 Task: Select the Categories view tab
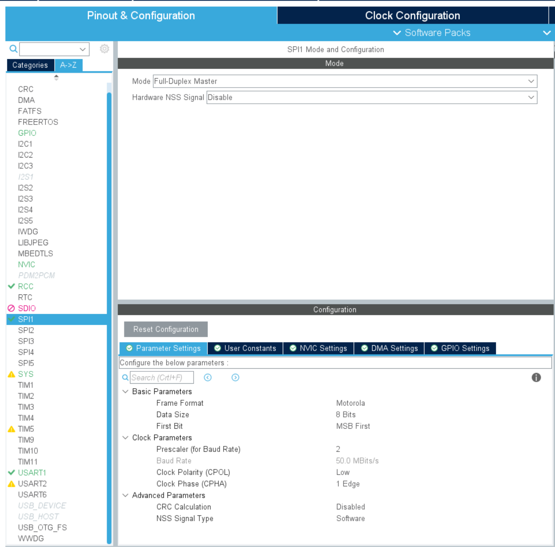30,65
